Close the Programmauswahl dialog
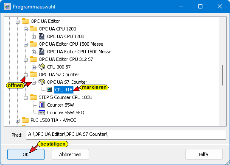 pyautogui.click(x=220, y=6)
